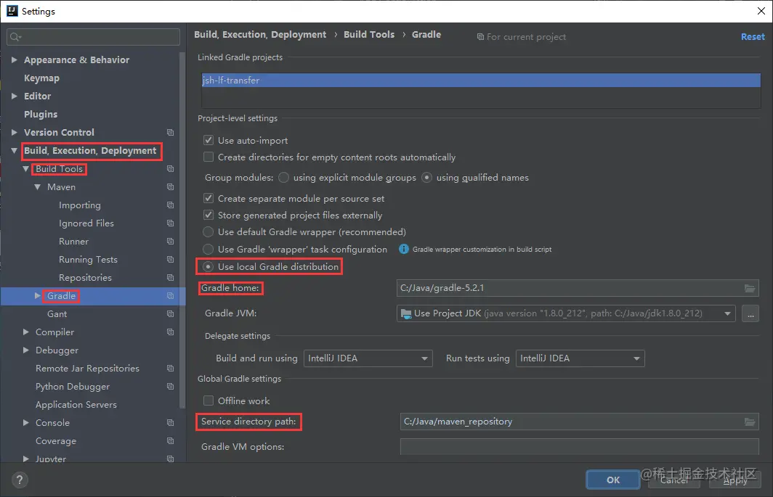Viewport: 773px width, 497px height.
Task: Expand the Version Control section arrow
Action: [x=15, y=133]
